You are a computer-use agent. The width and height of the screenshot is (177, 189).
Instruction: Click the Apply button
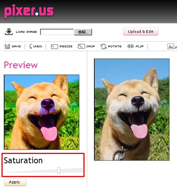coord(15,182)
